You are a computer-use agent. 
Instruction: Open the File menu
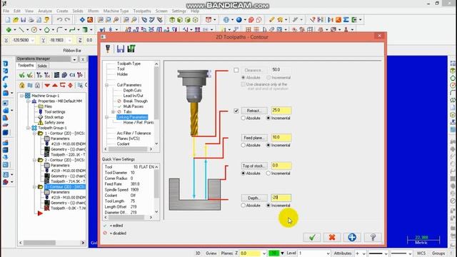pos(6,11)
